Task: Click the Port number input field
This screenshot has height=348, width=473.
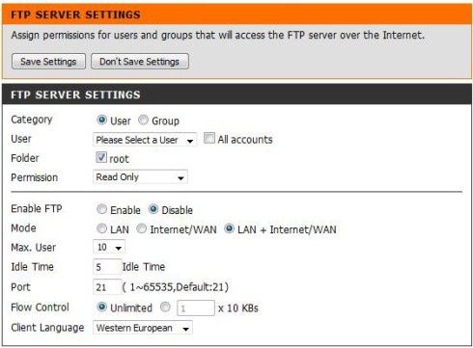Action: coord(107,286)
